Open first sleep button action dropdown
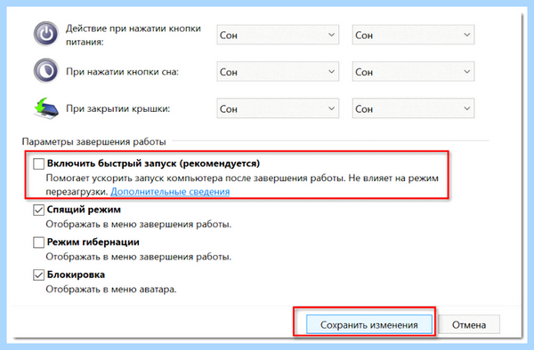Viewport: 534px width, 350px height. (x=278, y=71)
